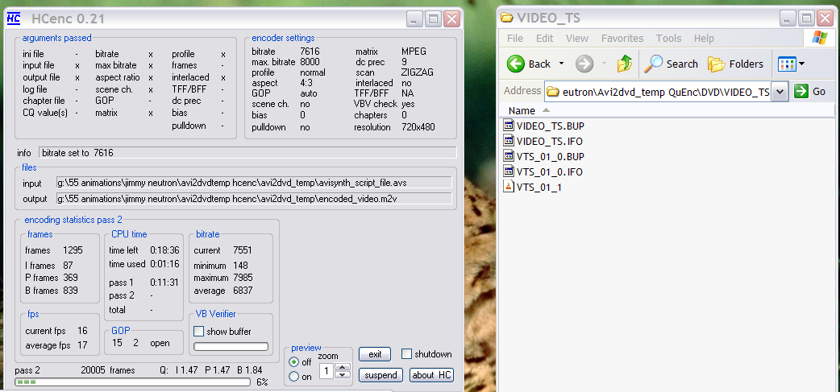Click the Explorer address path field
The image size is (840, 392).
659,92
